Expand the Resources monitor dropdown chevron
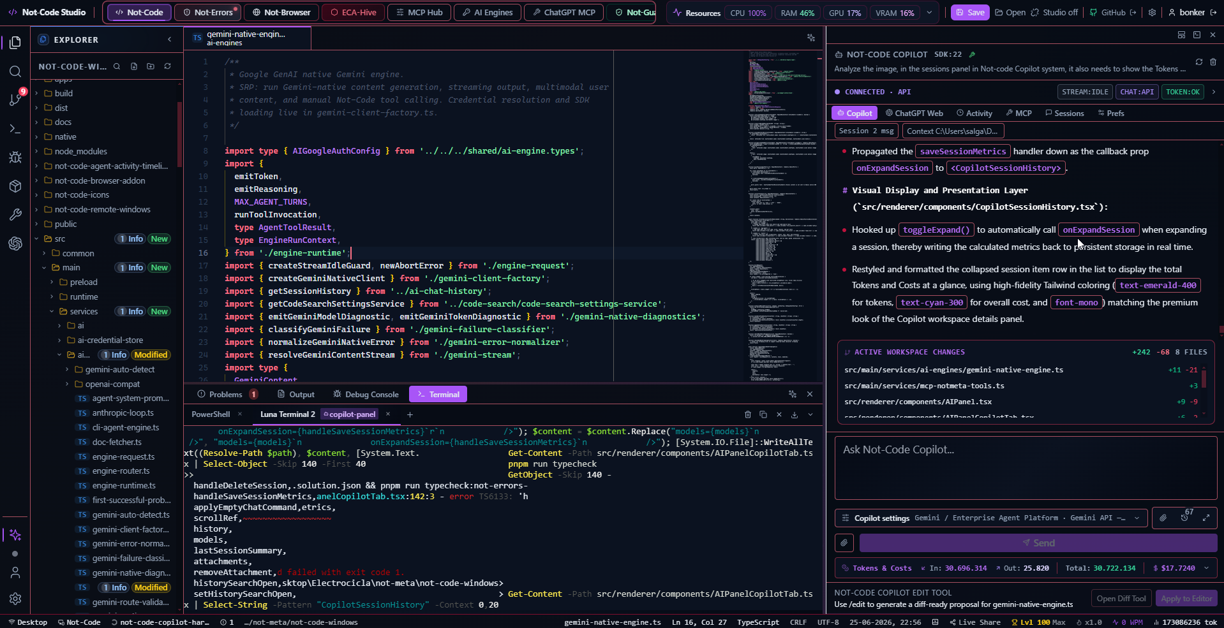This screenshot has height=628, width=1224. [x=929, y=12]
